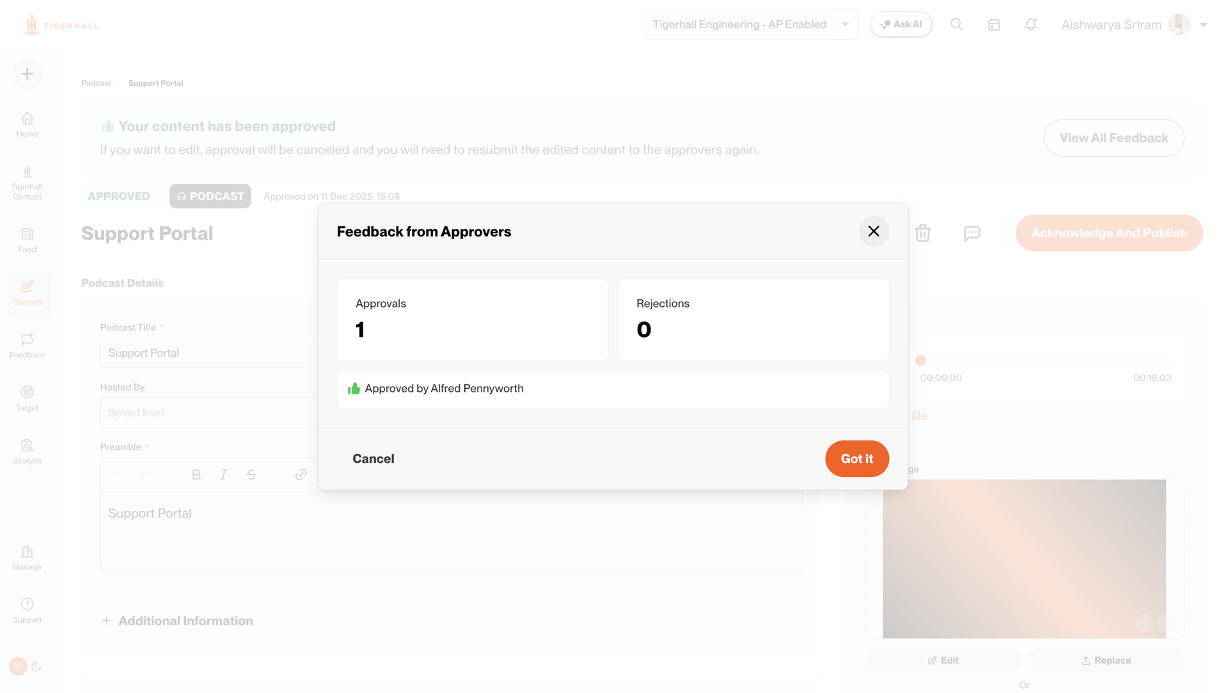Navigate to Manage in sidebar
Image resolution: width=1228 pixels, height=693 pixels.
pyautogui.click(x=27, y=557)
